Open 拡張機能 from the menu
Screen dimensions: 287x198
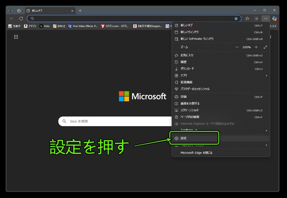pos(221,82)
